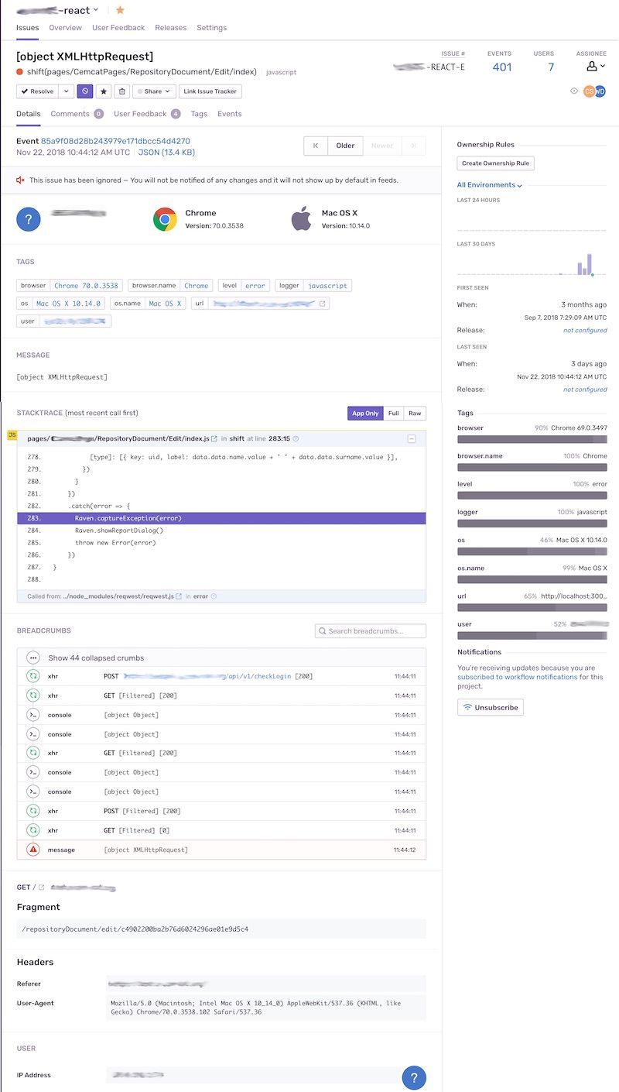Open subscribed to workflow notifications link
Image resolution: width=619 pixels, height=1092 pixels.
tap(517, 677)
